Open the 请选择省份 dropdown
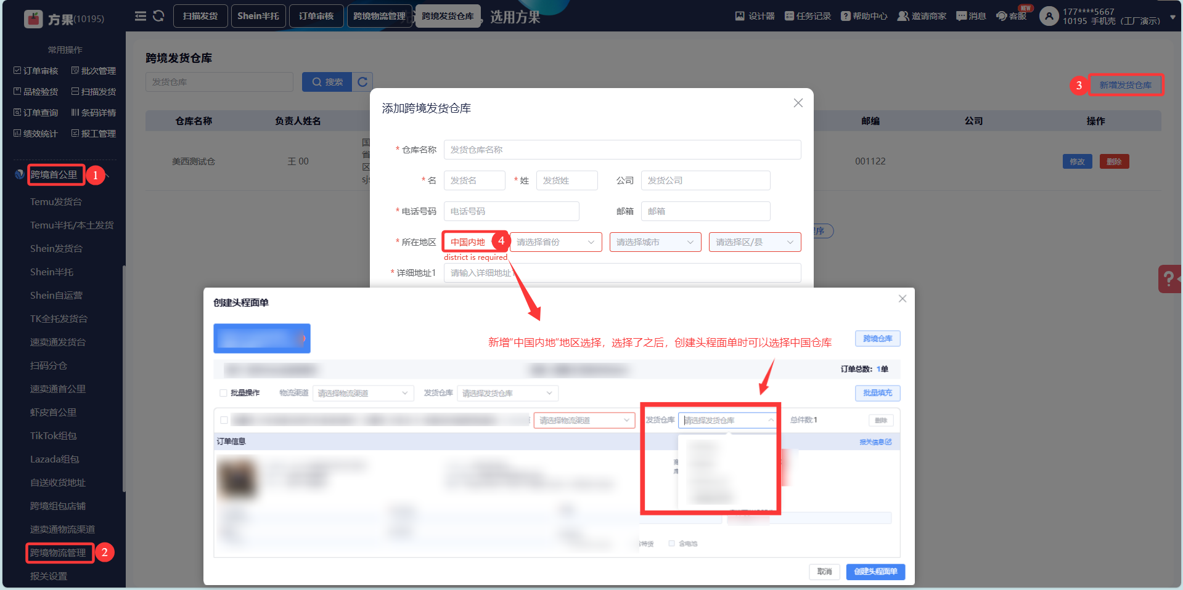The height and width of the screenshot is (590, 1183). click(556, 242)
